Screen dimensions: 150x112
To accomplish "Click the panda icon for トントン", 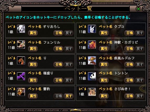I will tap(92, 76).
